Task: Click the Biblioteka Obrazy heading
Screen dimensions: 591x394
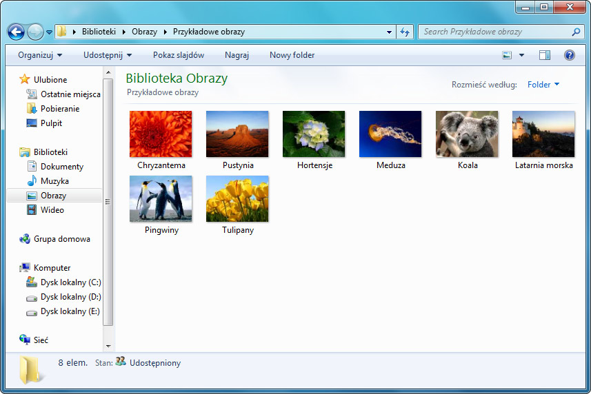Action: (x=177, y=79)
